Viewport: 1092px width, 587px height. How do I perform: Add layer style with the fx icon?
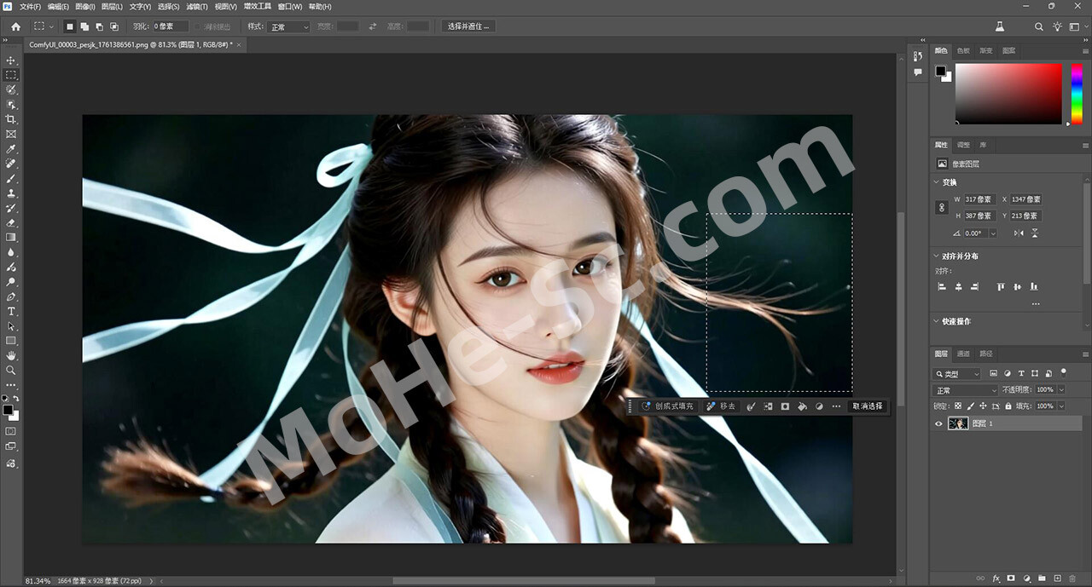(x=995, y=579)
